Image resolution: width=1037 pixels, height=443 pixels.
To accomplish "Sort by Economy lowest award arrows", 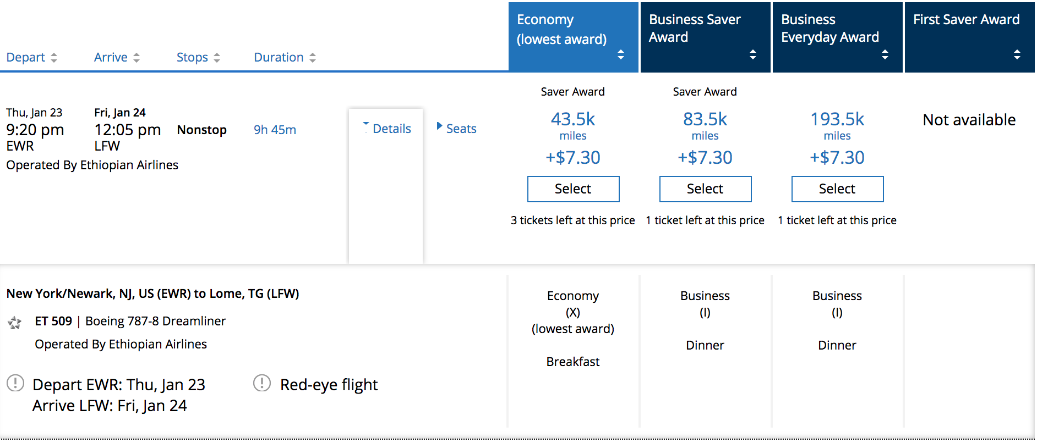I will (x=621, y=54).
